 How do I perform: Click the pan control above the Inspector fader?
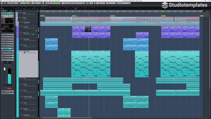[7, 62]
